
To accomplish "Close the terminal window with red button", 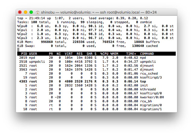I will (x=20, y=12).
